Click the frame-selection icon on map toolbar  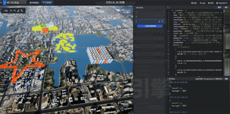click(x=11, y=11)
